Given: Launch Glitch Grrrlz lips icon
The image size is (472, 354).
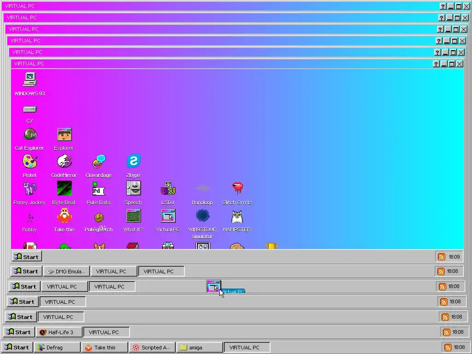Looking at the screenshot, I should pyautogui.click(x=237, y=189).
